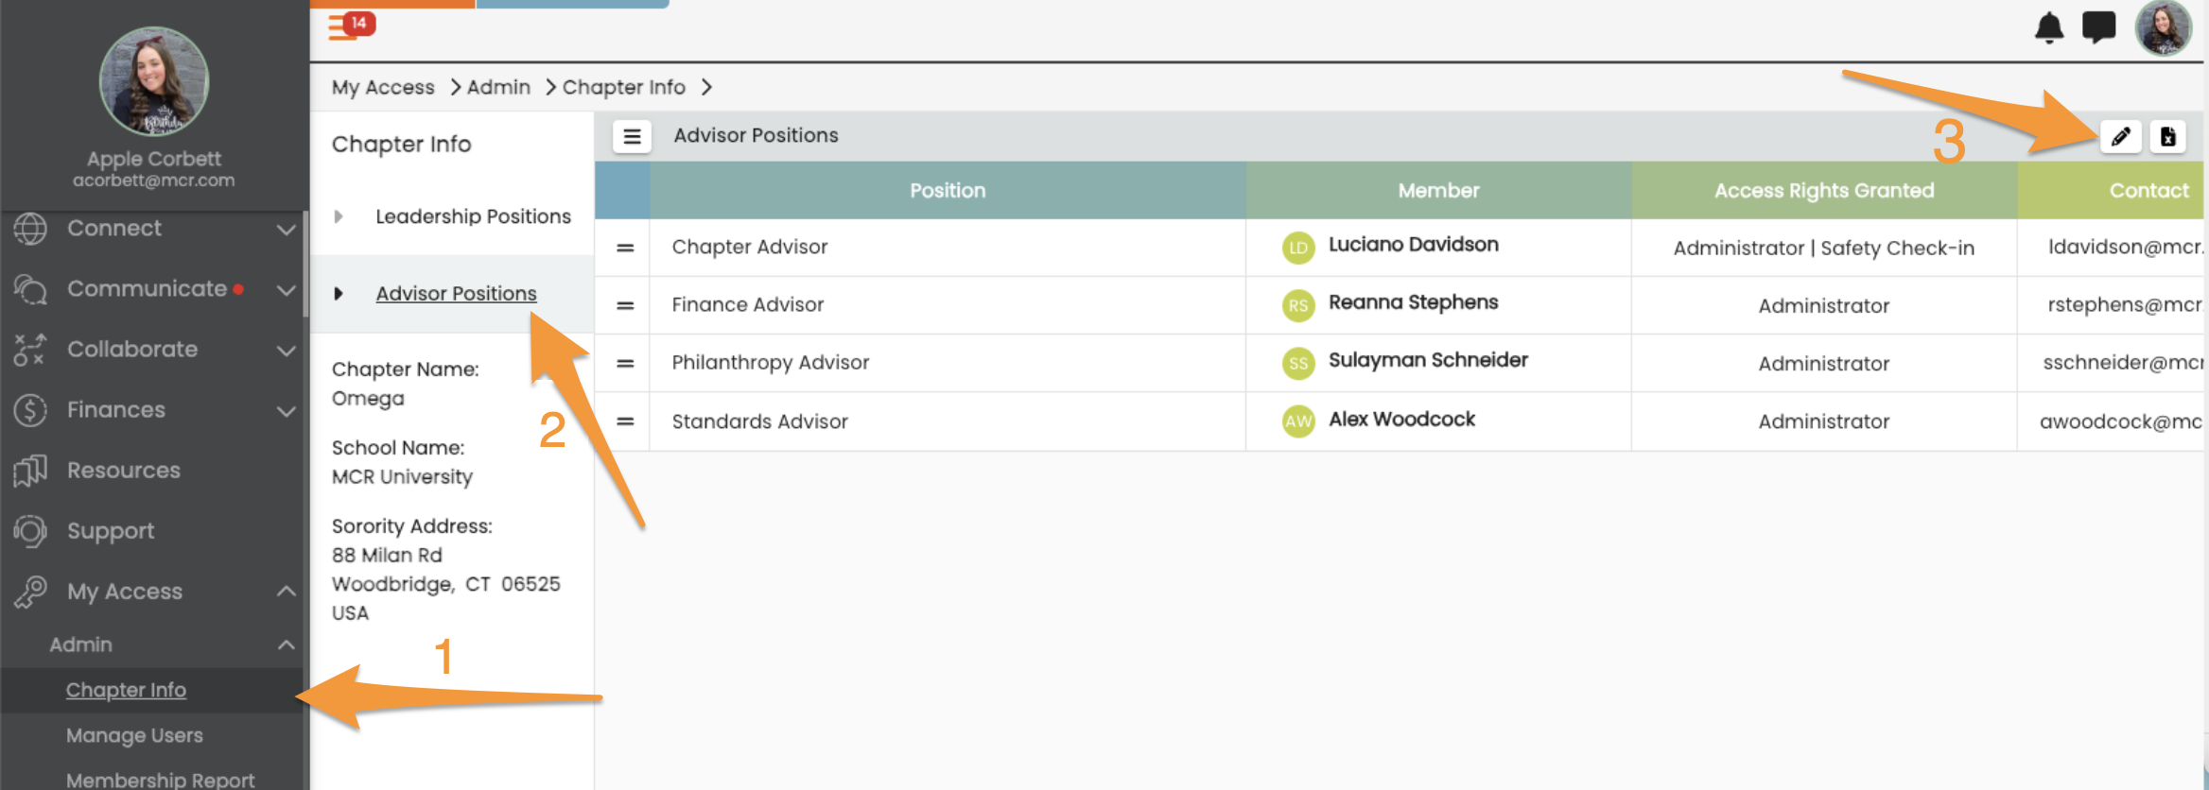Screen dimensions: 2209x790
Task: Click Admin breadcrumb
Action: [x=498, y=87]
